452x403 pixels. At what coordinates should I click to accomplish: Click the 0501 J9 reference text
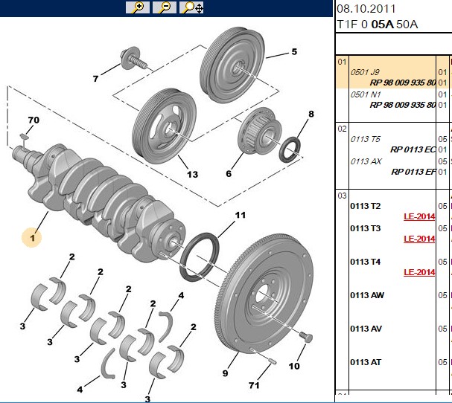tap(365, 72)
